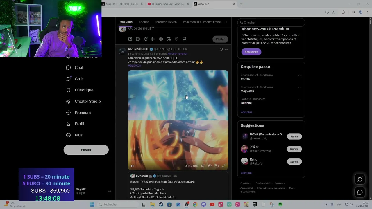372x209 pixels.
Task: Open the d0nut2x quoted post
Action: coord(178,185)
